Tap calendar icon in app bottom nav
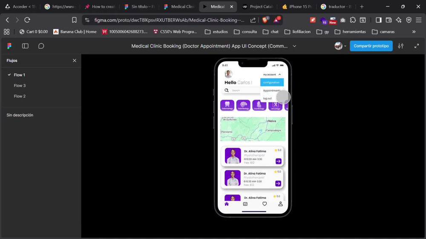This screenshot has height=239, width=426. coord(245,204)
